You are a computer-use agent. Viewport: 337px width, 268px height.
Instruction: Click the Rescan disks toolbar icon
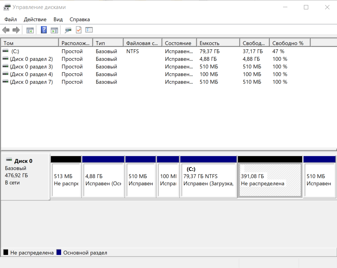(68, 30)
